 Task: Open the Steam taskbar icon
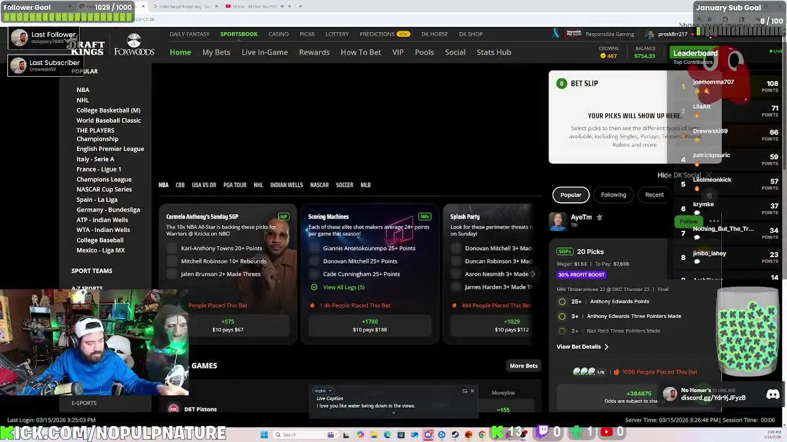coord(455,435)
